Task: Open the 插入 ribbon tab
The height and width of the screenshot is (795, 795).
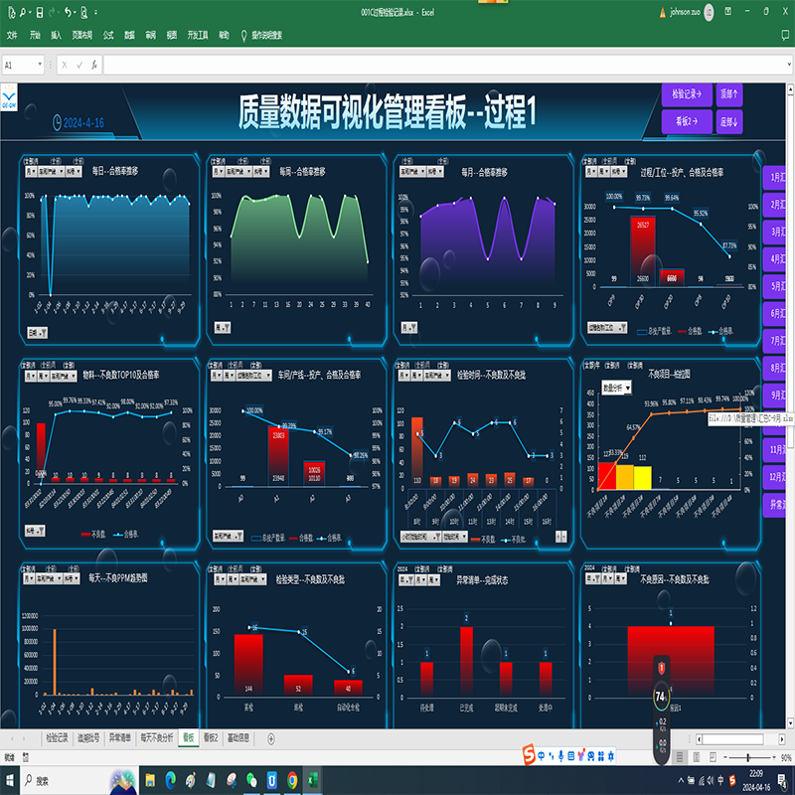Action: tap(56, 35)
